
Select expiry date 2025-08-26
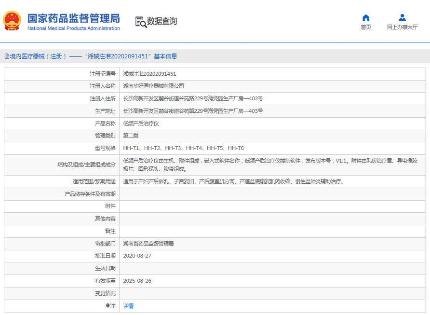tap(137, 281)
